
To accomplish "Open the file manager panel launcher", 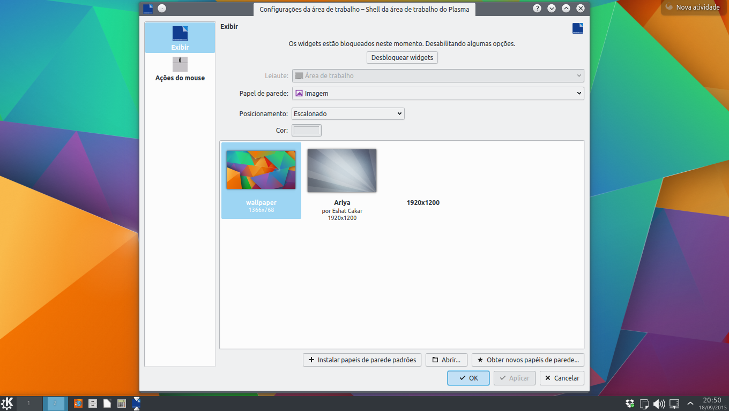I will pyautogui.click(x=93, y=403).
